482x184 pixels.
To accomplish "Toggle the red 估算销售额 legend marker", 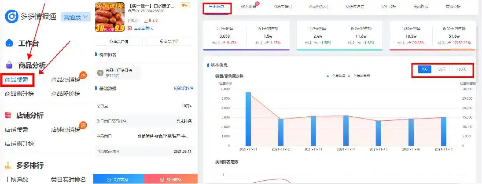I will (350, 76).
